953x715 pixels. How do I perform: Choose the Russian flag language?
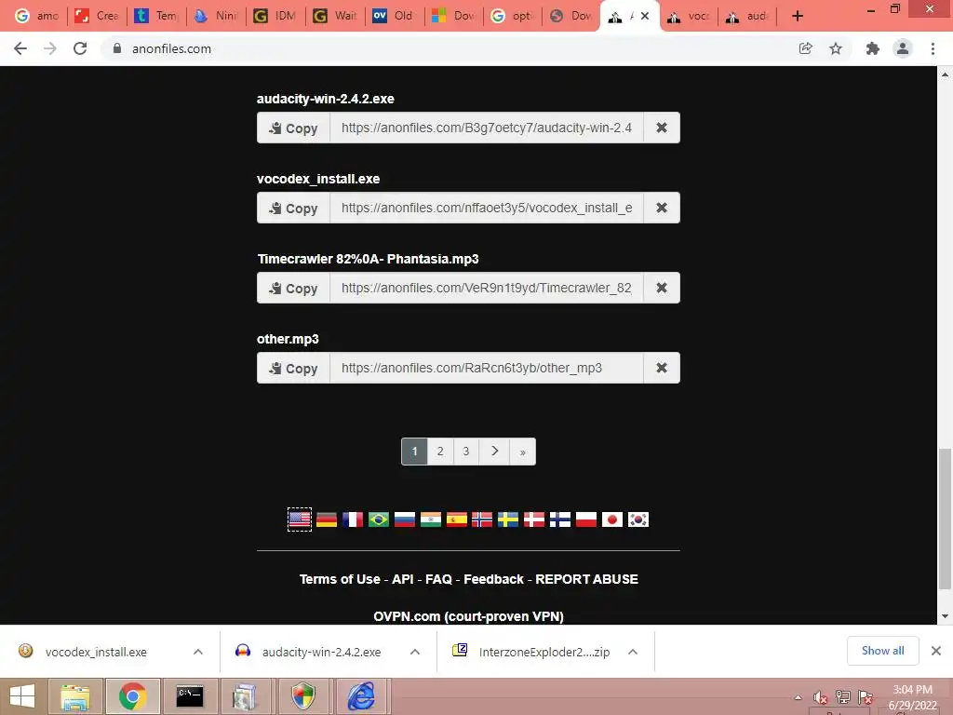tap(405, 519)
